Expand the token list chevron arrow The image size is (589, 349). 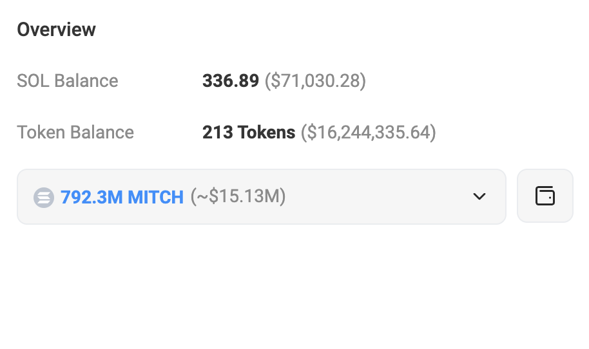coord(479,196)
